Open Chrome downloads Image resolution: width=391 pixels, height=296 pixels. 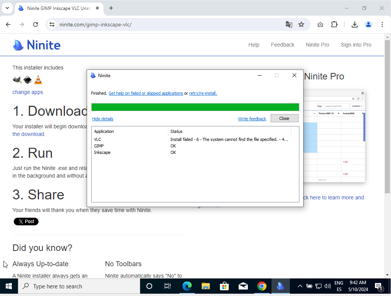[x=355, y=24]
